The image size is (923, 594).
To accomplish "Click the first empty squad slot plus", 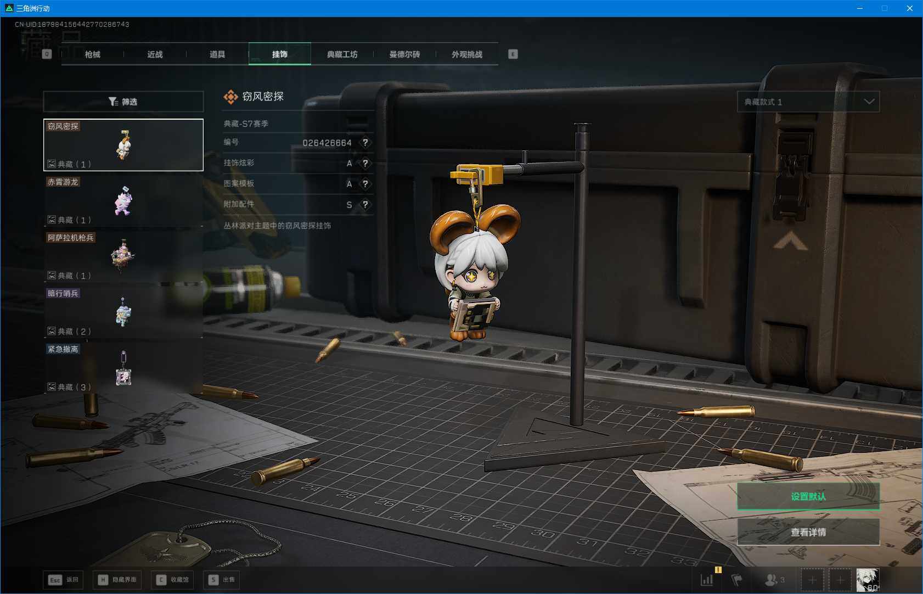I will [x=812, y=580].
